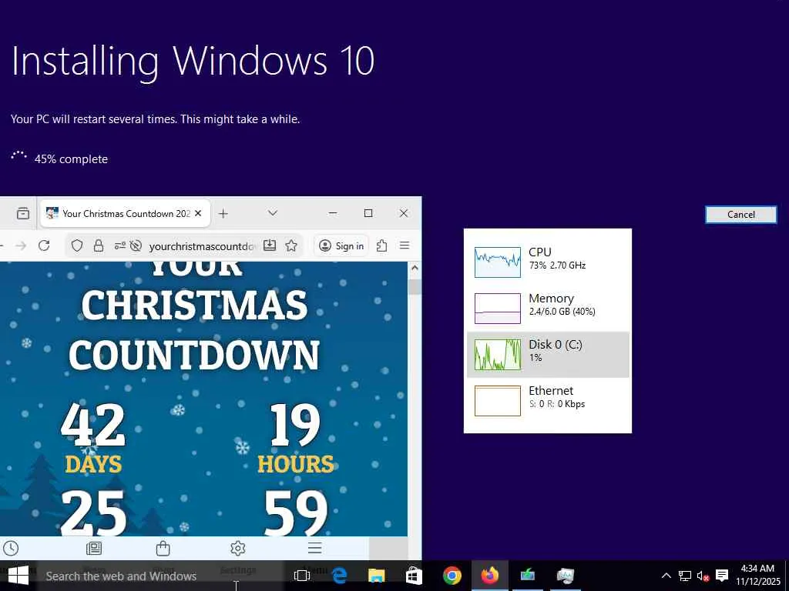The image size is (789, 591).
Task: Switch to Windows setup app on taskbar
Action: click(x=527, y=576)
